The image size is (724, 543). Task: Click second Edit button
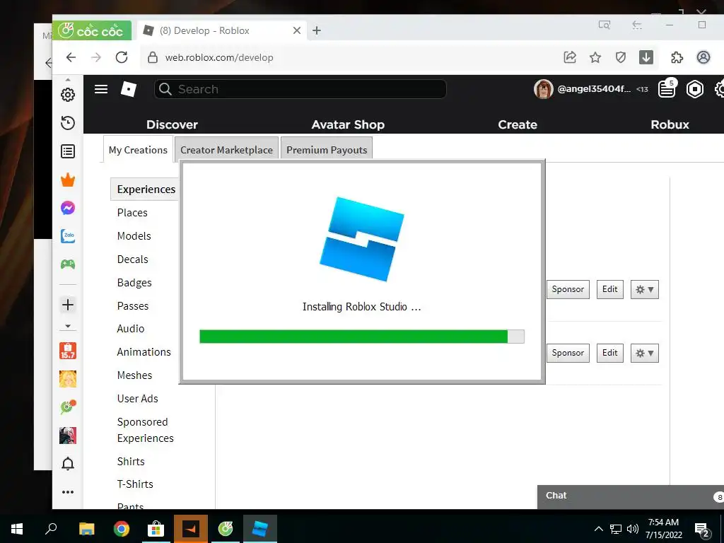point(610,354)
